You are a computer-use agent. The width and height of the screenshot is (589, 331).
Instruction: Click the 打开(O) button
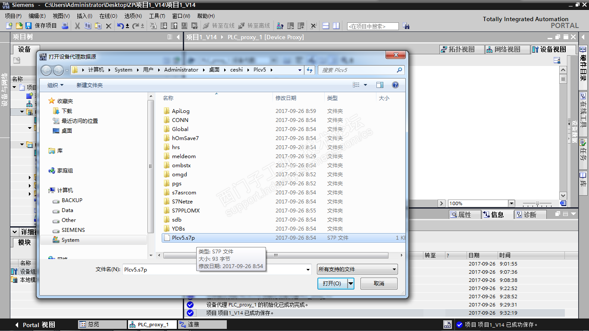point(332,283)
